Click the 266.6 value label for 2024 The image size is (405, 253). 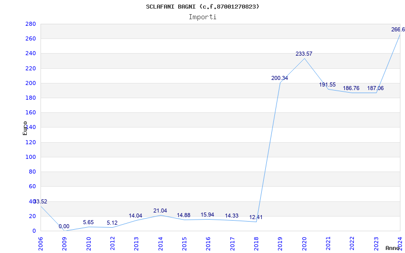[x=398, y=30]
